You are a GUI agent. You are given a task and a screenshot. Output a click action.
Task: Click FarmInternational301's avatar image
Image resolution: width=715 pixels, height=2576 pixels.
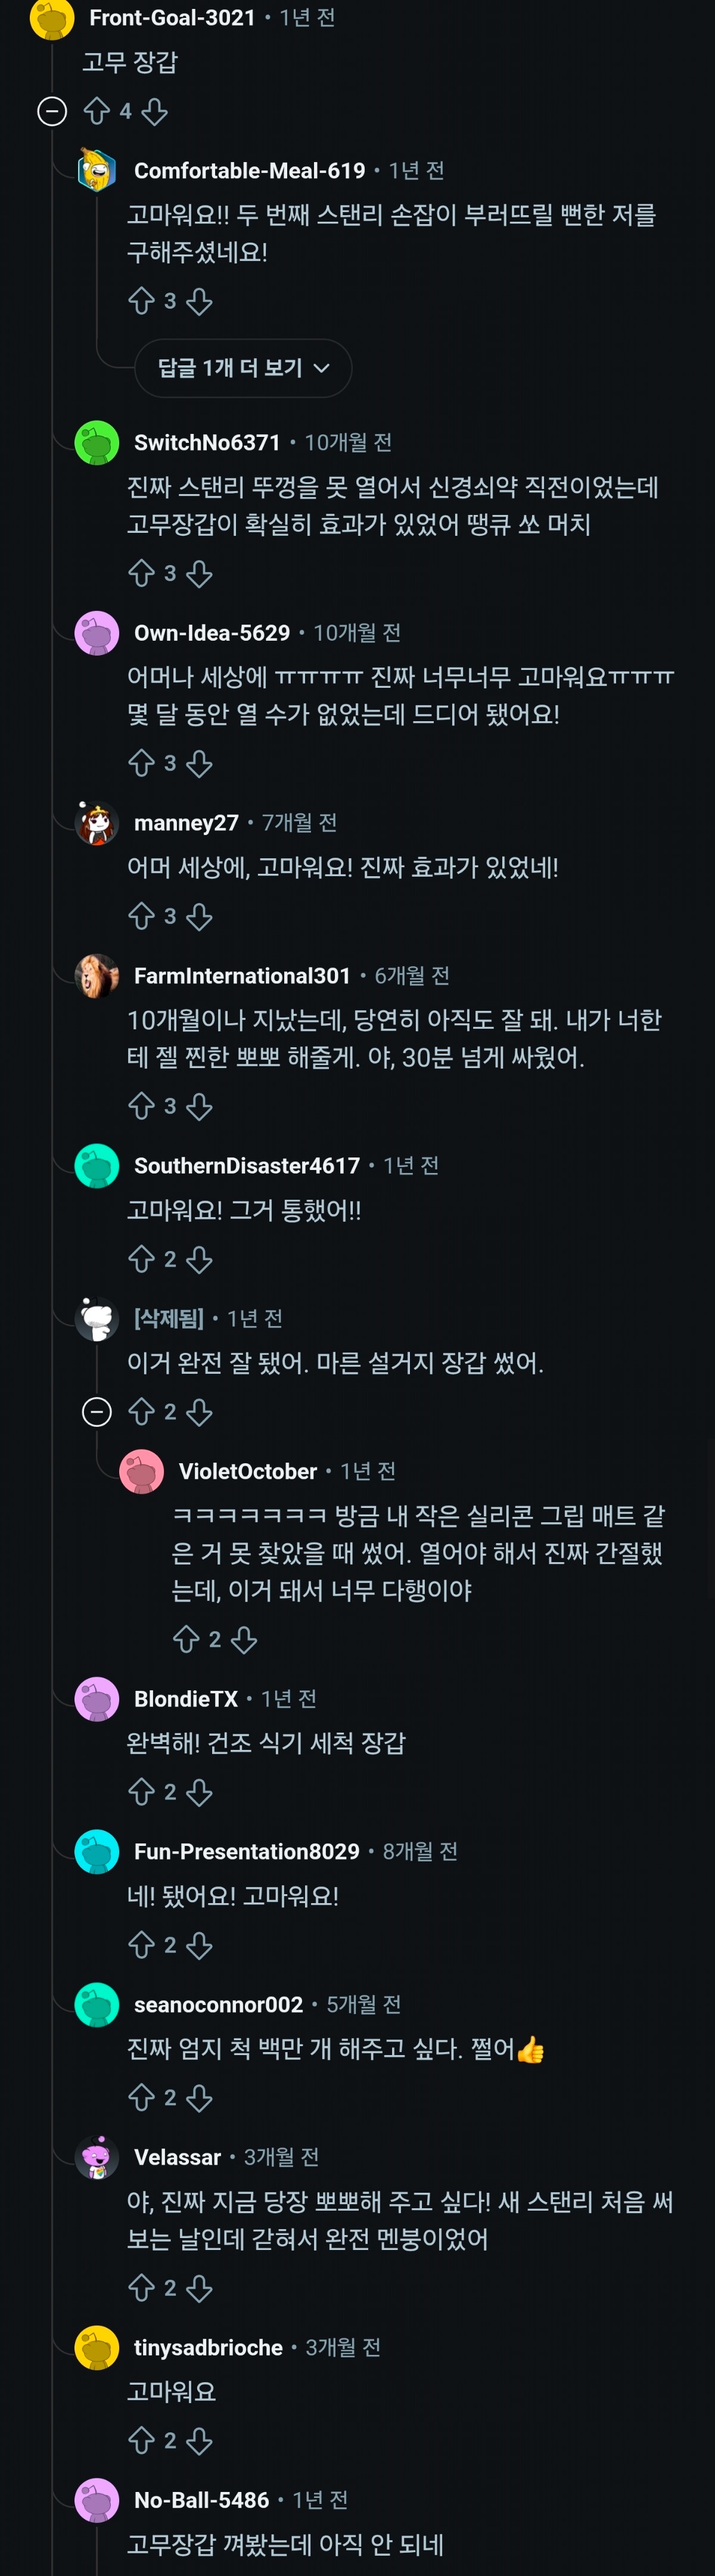[x=97, y=975]
